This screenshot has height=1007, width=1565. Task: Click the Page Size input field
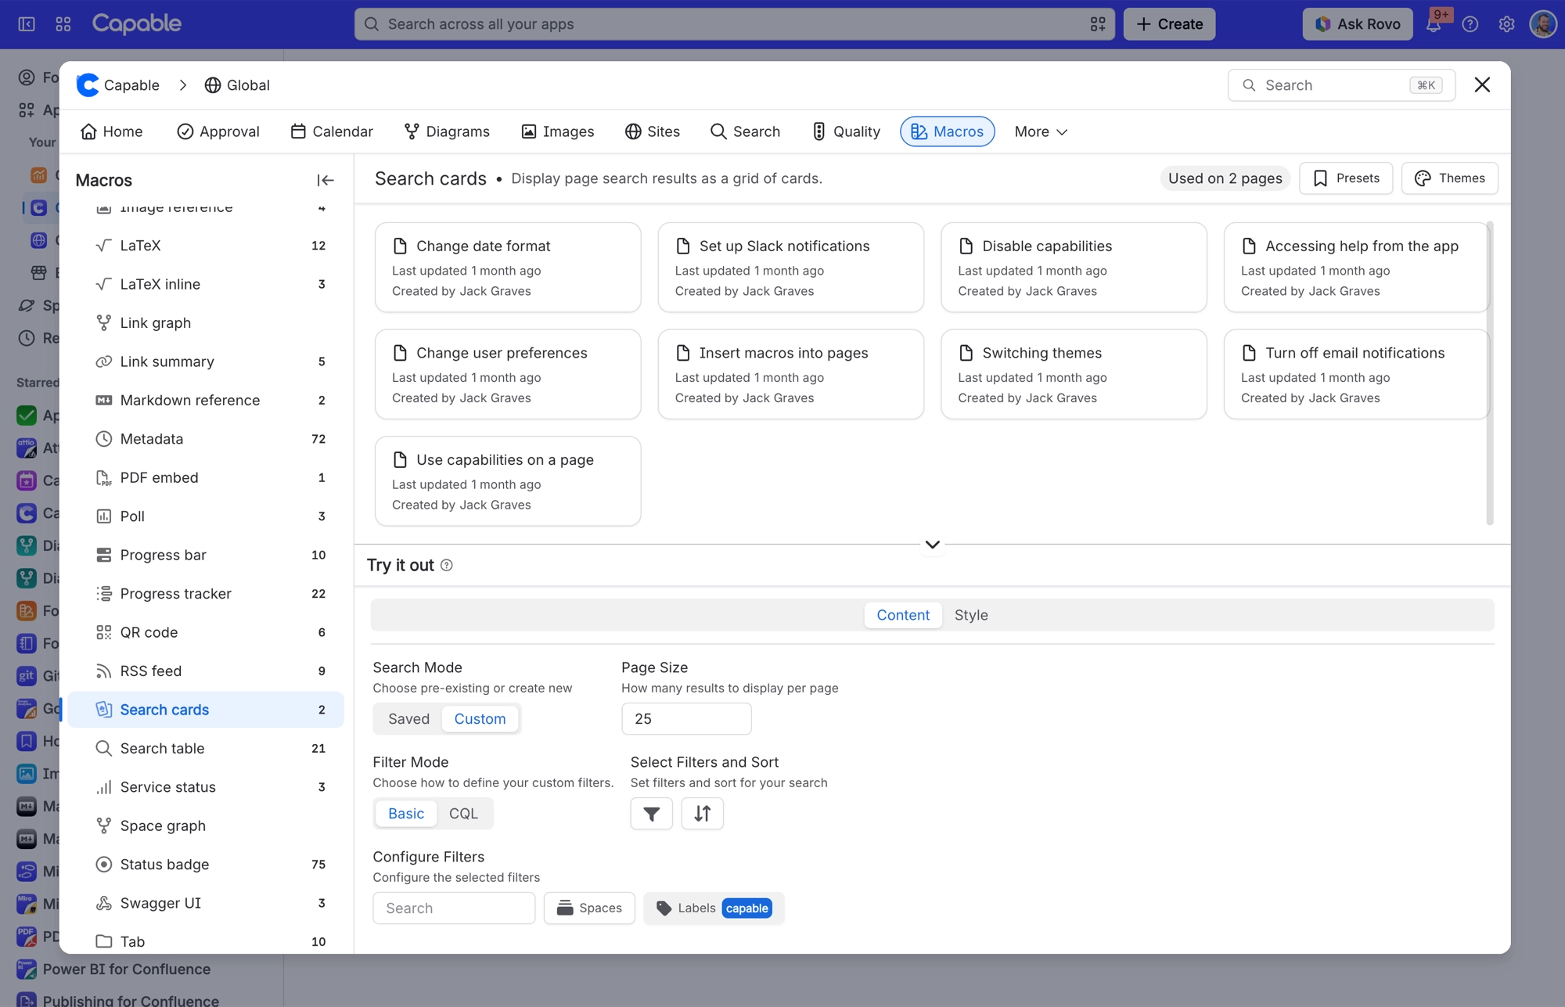(x=686, y=718)
